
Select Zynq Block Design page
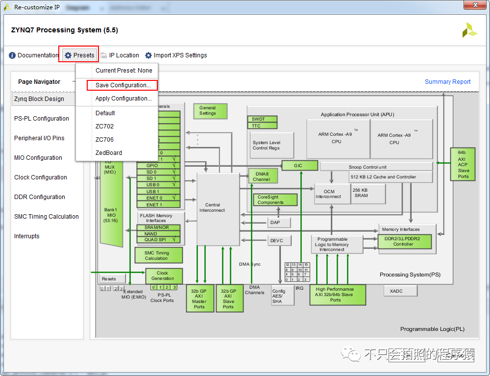pos(44,99)
